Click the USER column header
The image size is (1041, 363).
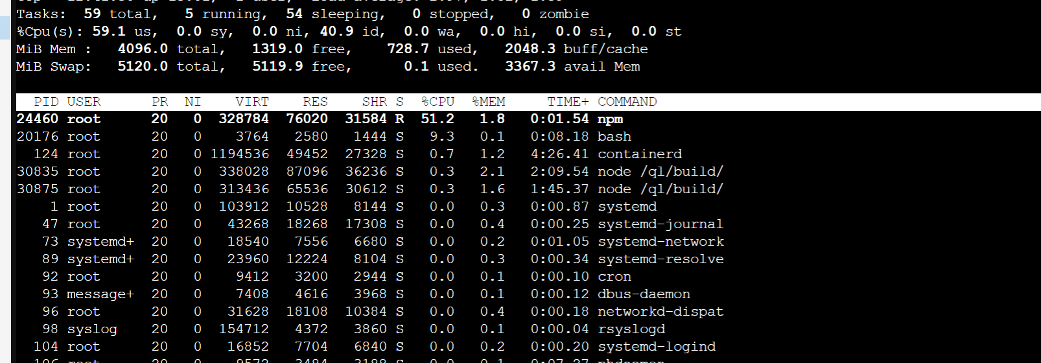point(84,102)
